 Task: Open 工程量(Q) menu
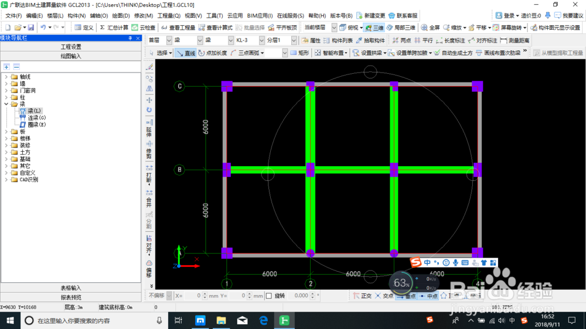click(x=169, y=16)
